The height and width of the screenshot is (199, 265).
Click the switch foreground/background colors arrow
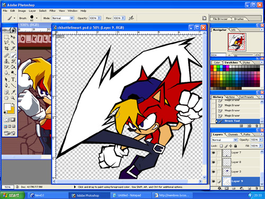click(13, 104)
